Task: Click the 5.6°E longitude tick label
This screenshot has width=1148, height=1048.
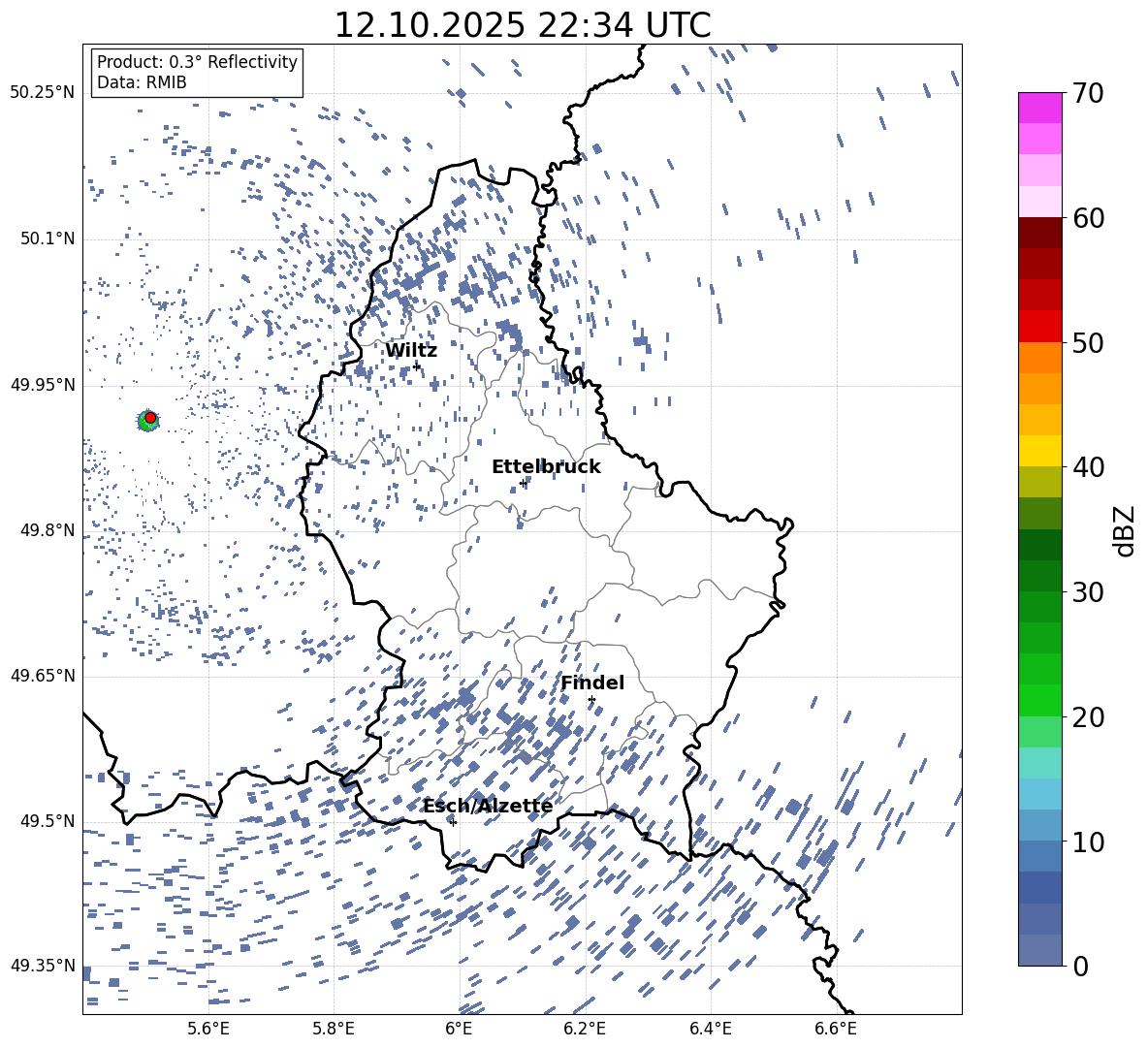Action: [208, 1028]
